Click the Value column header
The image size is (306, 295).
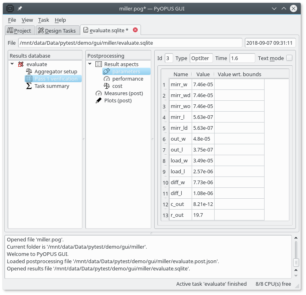pos(203,74)
